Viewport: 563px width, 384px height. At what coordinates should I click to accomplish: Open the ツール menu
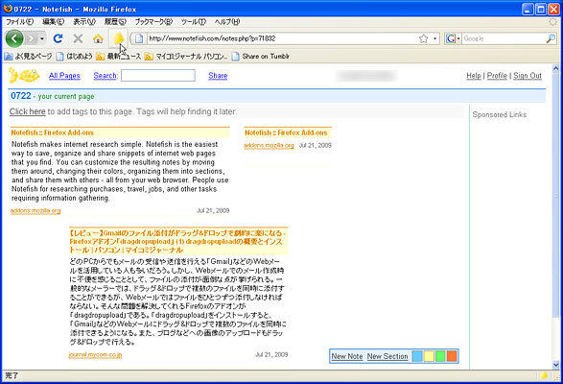pyautogui.click(x=193, y=21)
